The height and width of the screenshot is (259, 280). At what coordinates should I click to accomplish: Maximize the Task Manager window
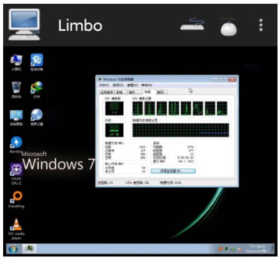tap(223, 79)
